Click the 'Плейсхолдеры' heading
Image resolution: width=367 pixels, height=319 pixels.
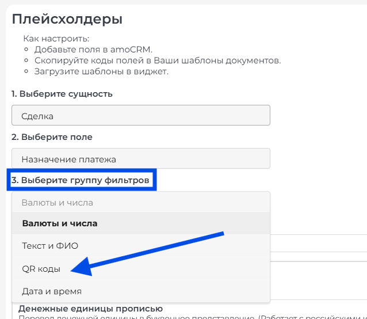pyautogui.click(x=67, y=19)
